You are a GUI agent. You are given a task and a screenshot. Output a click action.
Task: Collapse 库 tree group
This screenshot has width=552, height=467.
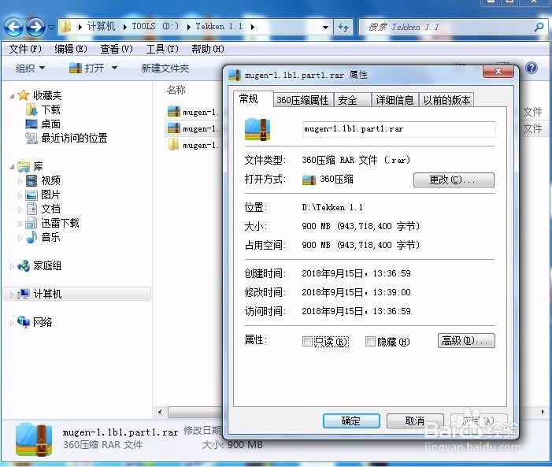click(12, 167)
